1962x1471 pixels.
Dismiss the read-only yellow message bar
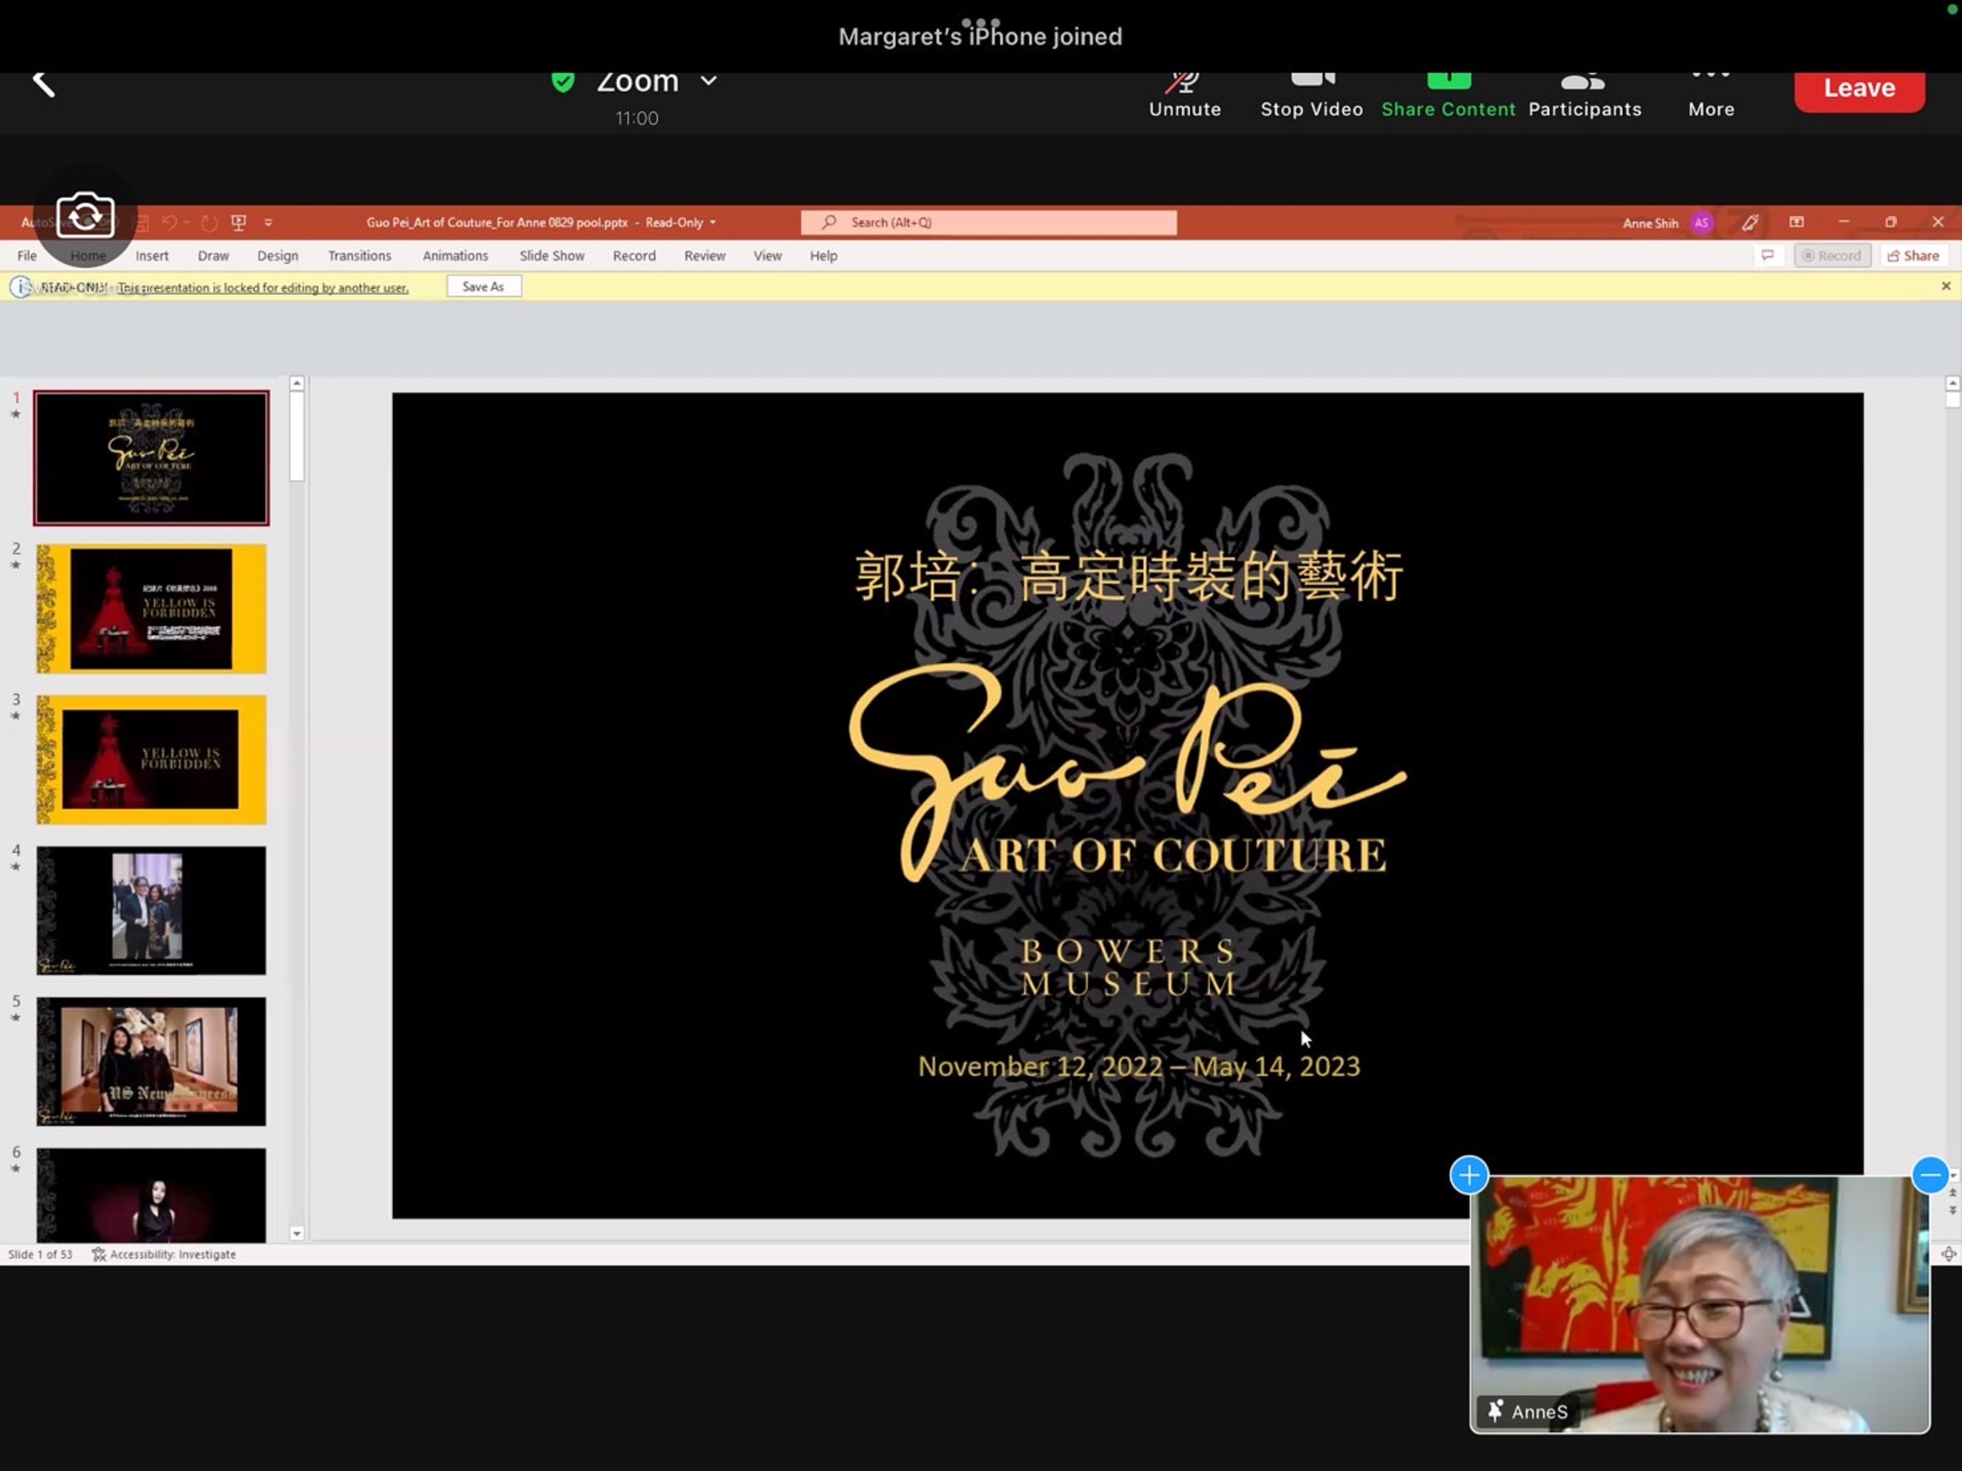click(1945, 286)
